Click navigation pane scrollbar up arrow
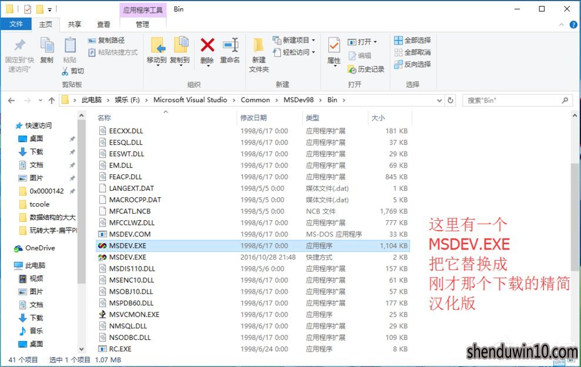The width and height of the screenshot is (581, 367). pyautogui.click(x=82, y=116)
